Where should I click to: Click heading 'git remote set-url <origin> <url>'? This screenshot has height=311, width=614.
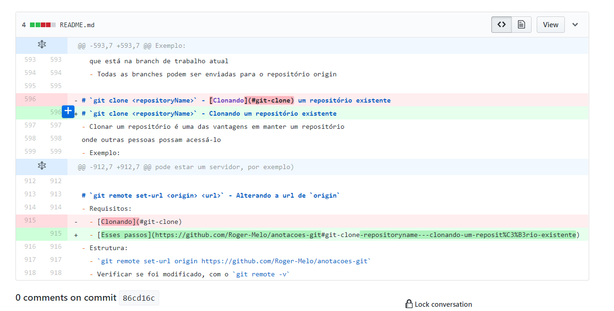click(211, 196)
